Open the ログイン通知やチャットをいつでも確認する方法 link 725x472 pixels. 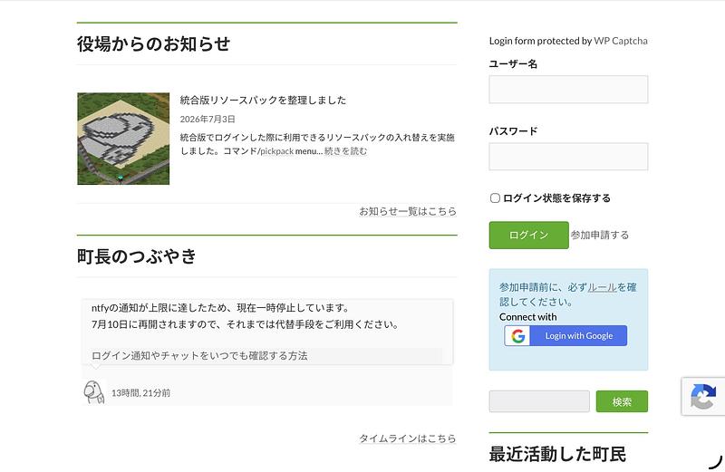click(x=199, y=355)
